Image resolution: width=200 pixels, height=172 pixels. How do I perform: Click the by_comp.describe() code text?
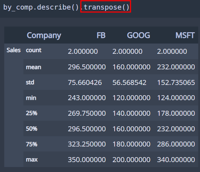tap(41, 7)
